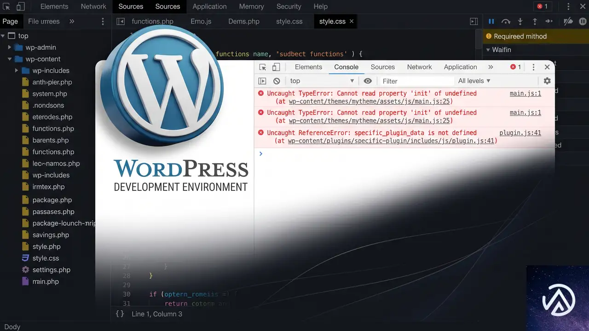This screenshot has width=589, height=331.
Task: Toggle the live expression eye icon
Action: (368, 81)
